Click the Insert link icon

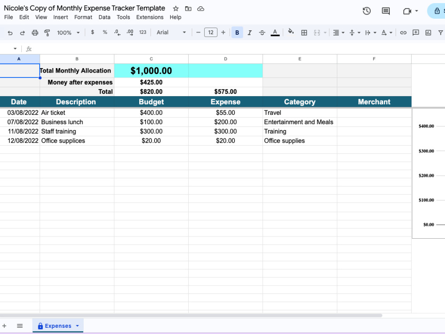pyautogui.click(x=403, y=33)
